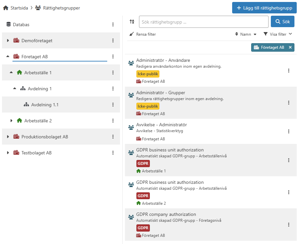Viewport: 301px width, 244px height.
Task: Select Demoföretaget in the tree
Action: [x=37, y=41]
